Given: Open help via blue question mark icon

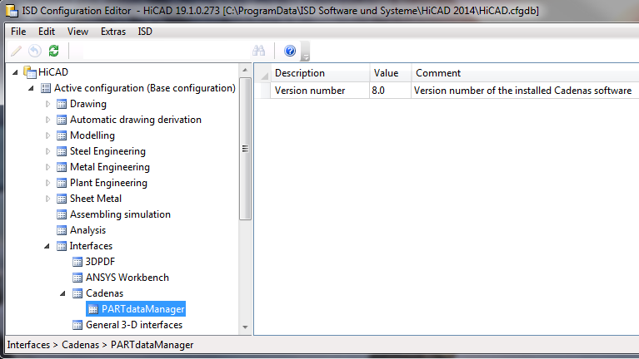Looking at the screenshot, I should click(x=290, y=51).
